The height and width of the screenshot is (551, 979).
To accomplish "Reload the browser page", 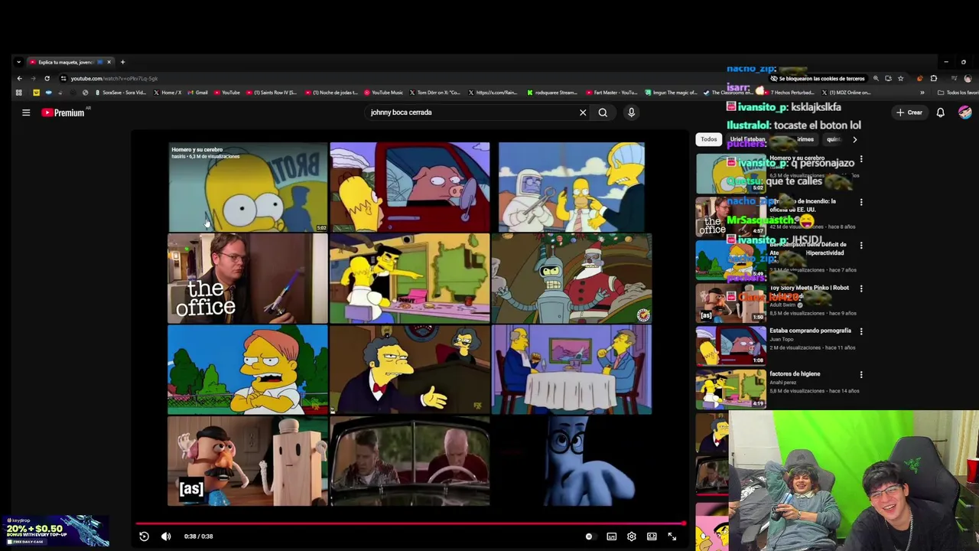I will click(47, 78).
